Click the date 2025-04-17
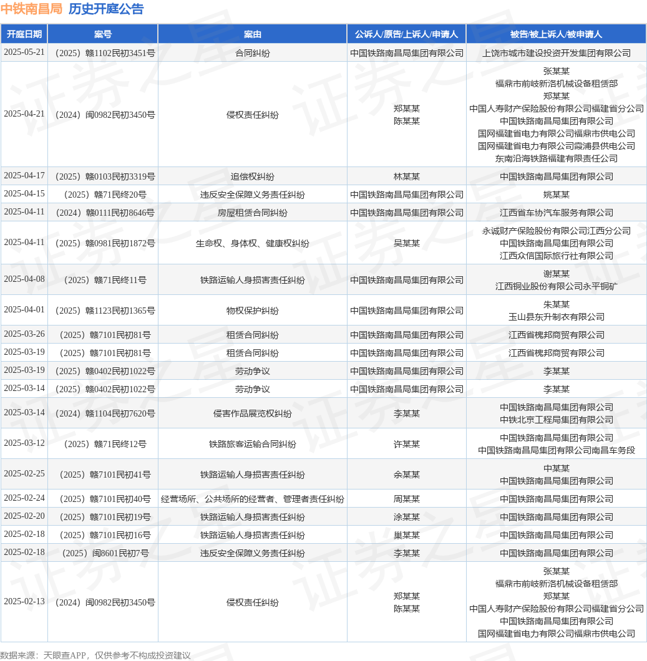Screen dimensions: 647x661 pyautogui.click(x=24, y=176)
